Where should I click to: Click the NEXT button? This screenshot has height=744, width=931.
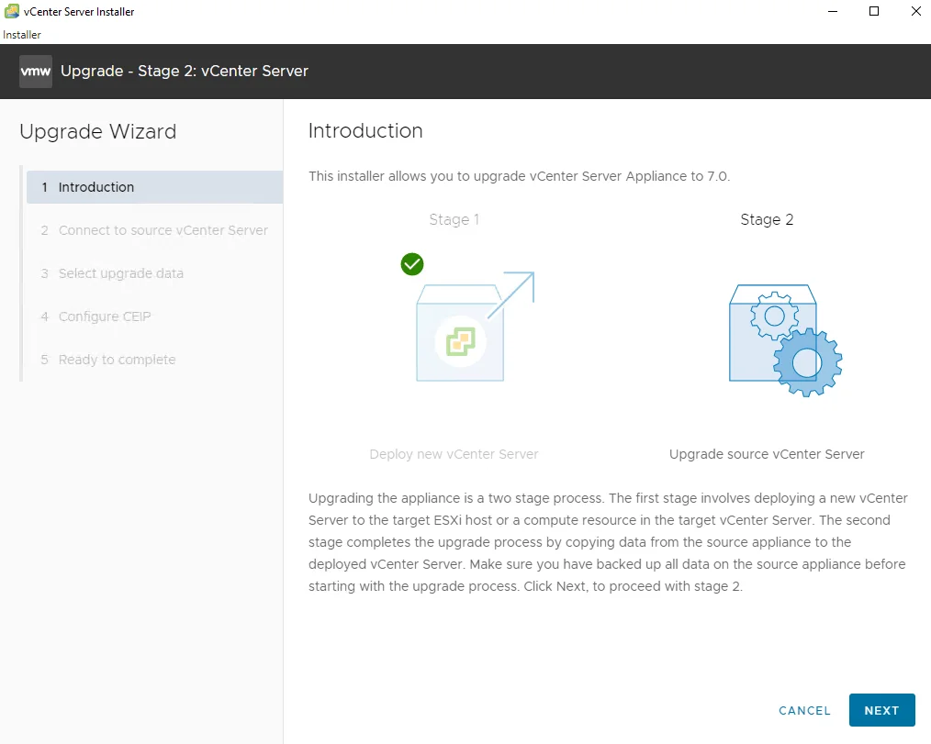click(x=881, y=709)
